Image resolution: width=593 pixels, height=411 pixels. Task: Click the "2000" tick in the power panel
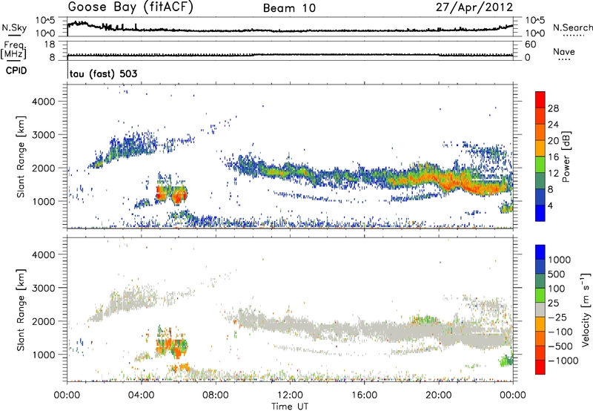tap(44, 168)
